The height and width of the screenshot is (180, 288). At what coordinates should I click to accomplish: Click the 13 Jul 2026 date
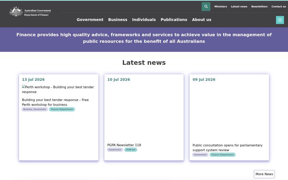pyautogui.click(x=33, y=80)
